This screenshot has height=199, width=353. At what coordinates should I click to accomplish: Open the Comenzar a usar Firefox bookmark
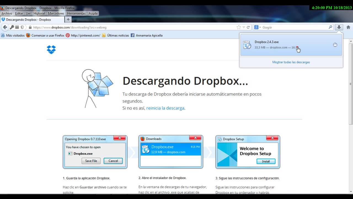(45, 35)
